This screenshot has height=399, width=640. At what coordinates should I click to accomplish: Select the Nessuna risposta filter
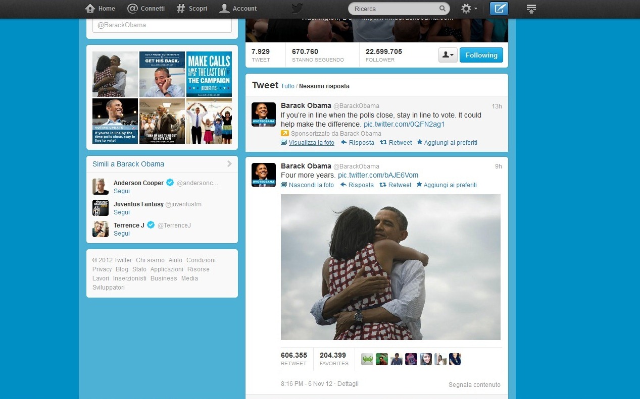[x=324, y=86]
